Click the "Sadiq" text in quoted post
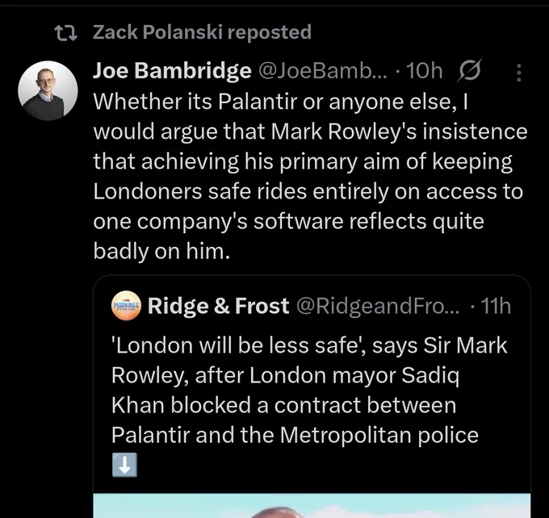 pyautogui.click(x=430, y=376)
